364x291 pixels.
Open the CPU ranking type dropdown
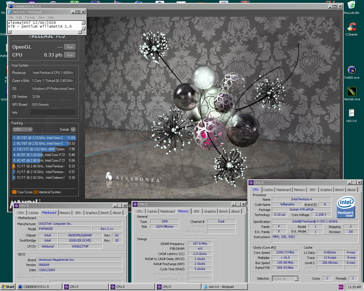coord(23,130)
